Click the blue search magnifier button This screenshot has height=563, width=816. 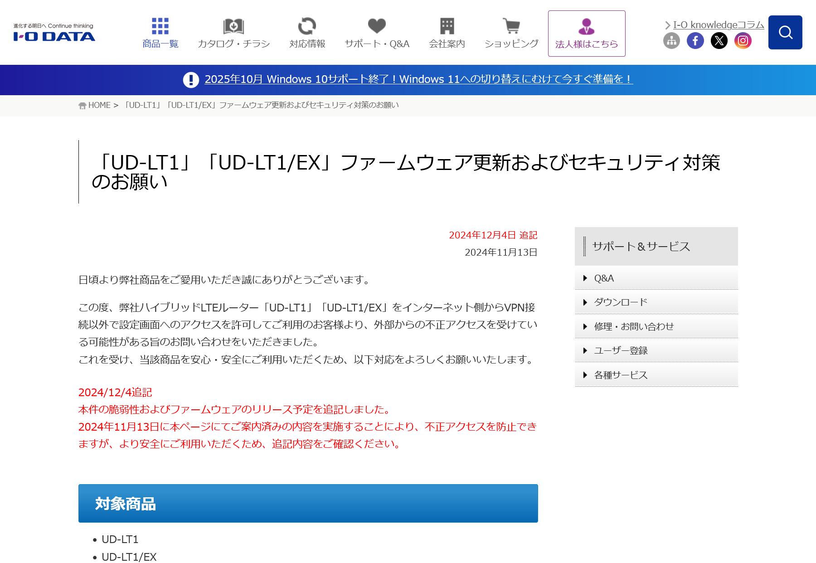pos(785,32)
